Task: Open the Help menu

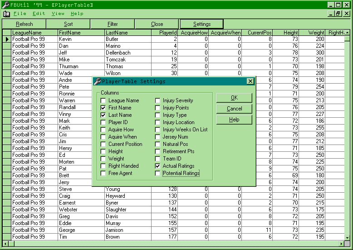Action: pos(77,14)
